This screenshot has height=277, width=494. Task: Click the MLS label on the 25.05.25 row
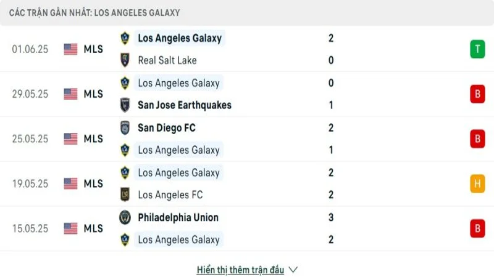click(x=93, y=139)
